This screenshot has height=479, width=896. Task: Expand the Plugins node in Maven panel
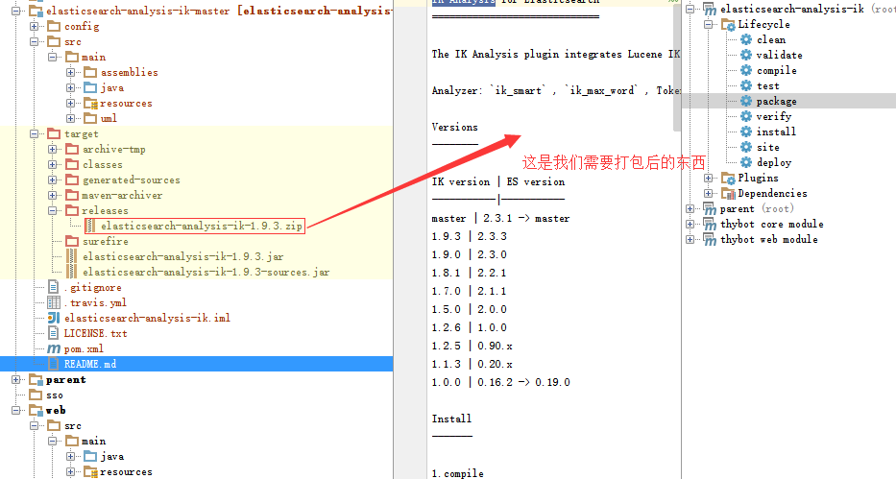pyautogui.click(x=709, y=179)
